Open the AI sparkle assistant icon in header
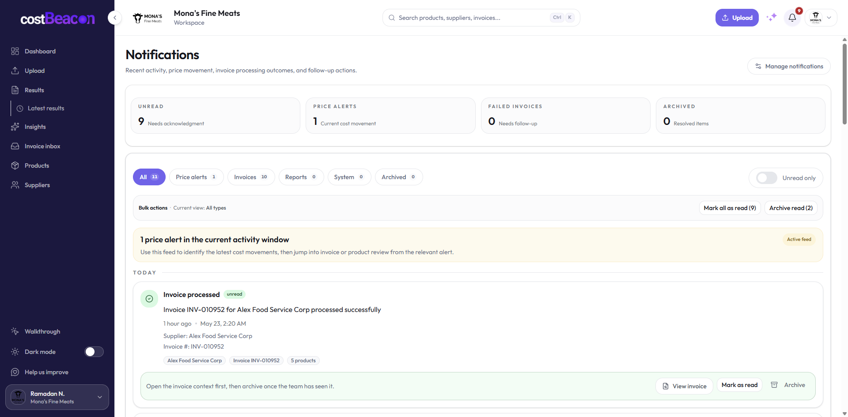 click(x=772, y=18)
